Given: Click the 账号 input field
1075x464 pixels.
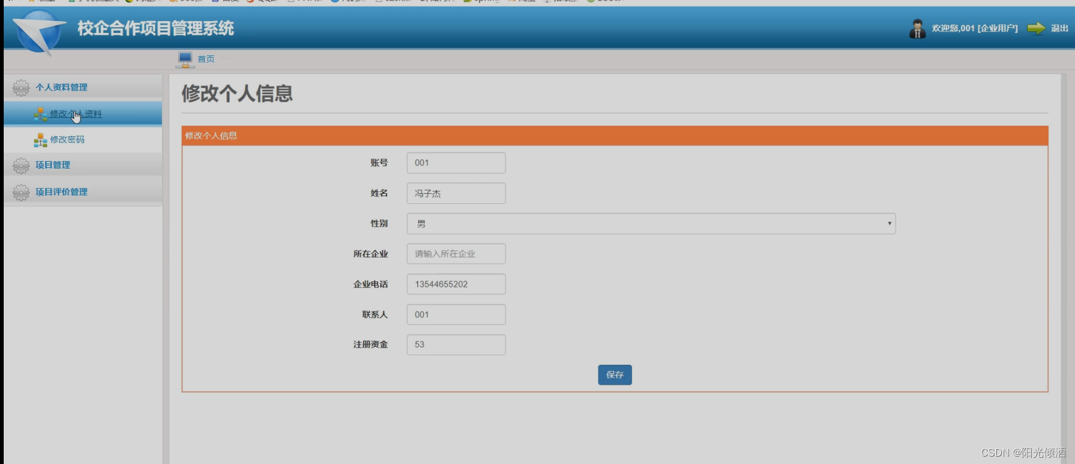Looking at the screenshot, I should pyautogui.click(x=456, y=163).
